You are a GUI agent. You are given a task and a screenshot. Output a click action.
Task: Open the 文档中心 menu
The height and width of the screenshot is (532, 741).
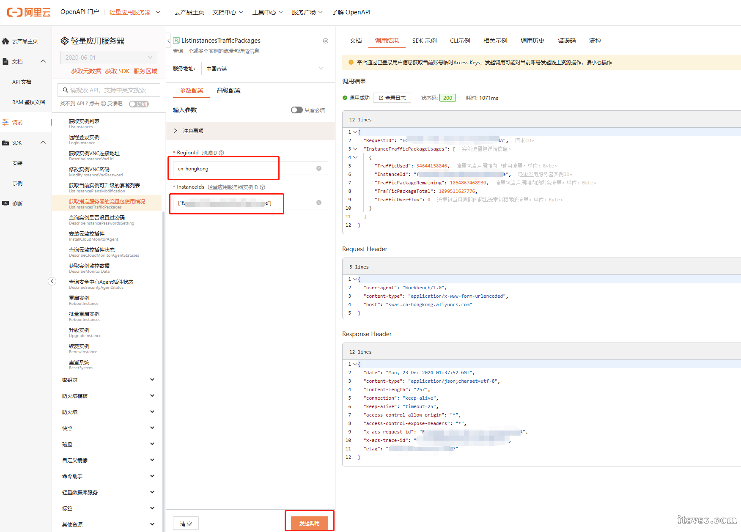click(228, 12)
